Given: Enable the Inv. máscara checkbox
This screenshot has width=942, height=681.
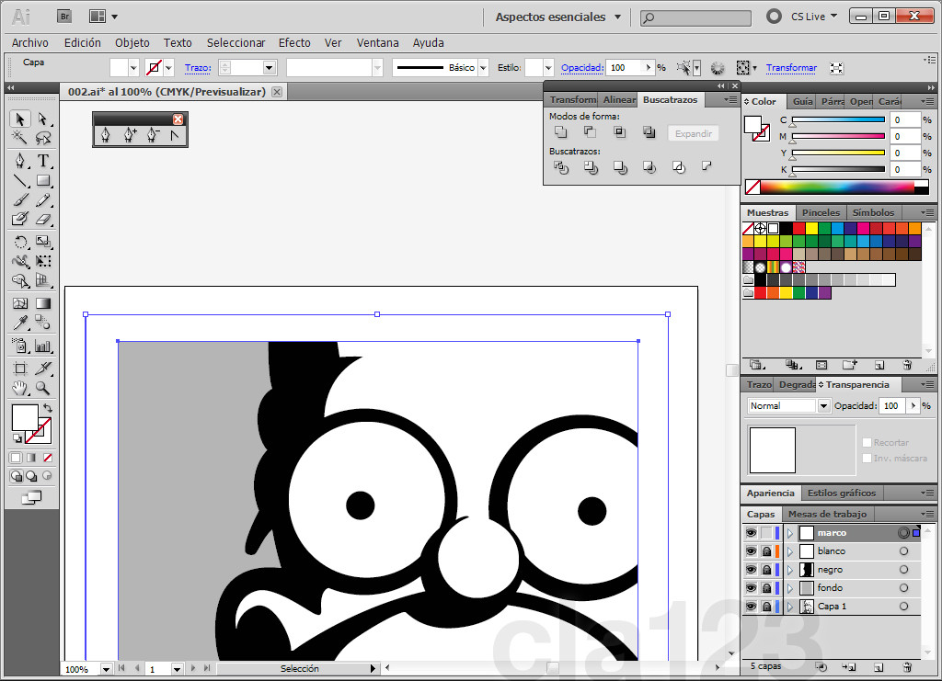Looking at the screenshot, I should pos(867,458).
